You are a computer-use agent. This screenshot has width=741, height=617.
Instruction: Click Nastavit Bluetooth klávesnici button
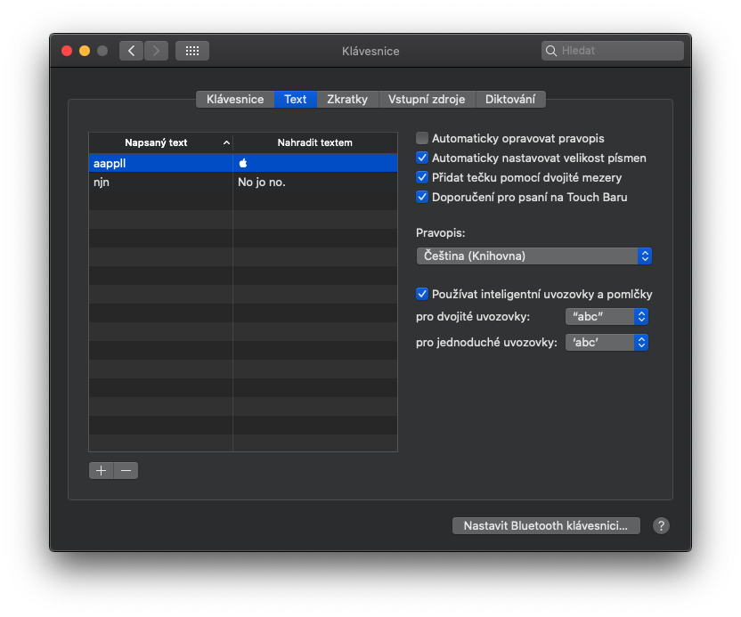[x=546, y=525]
